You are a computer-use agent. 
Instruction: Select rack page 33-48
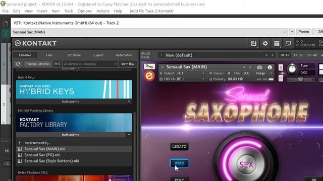[312, 55]
